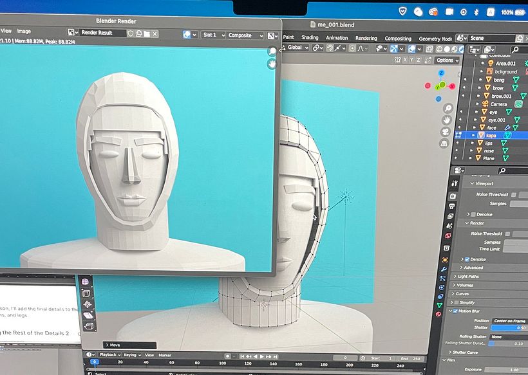Screen dimensions: 528x375
Task: Open the Composite layer dropdown
Action: (x=245, y=35)
